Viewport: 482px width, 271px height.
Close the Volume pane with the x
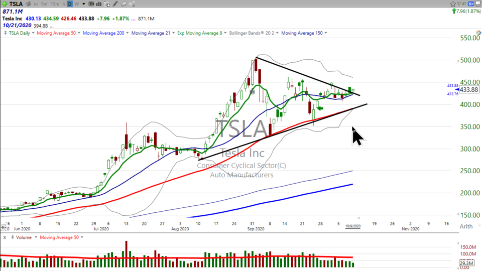click(5, 237)
